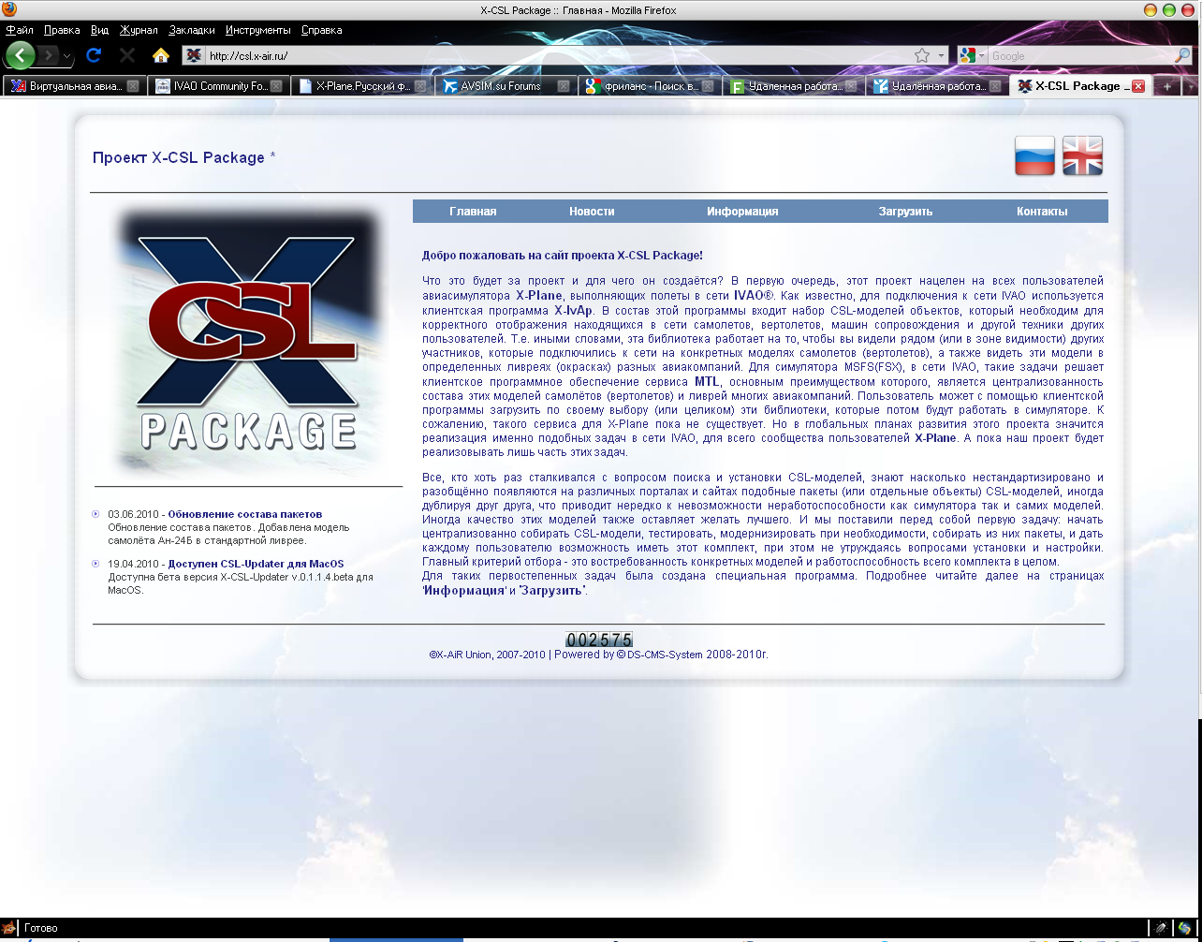
Task: Open the Главная site menu item
Action: pyautogui.click(x=473, y=212)
